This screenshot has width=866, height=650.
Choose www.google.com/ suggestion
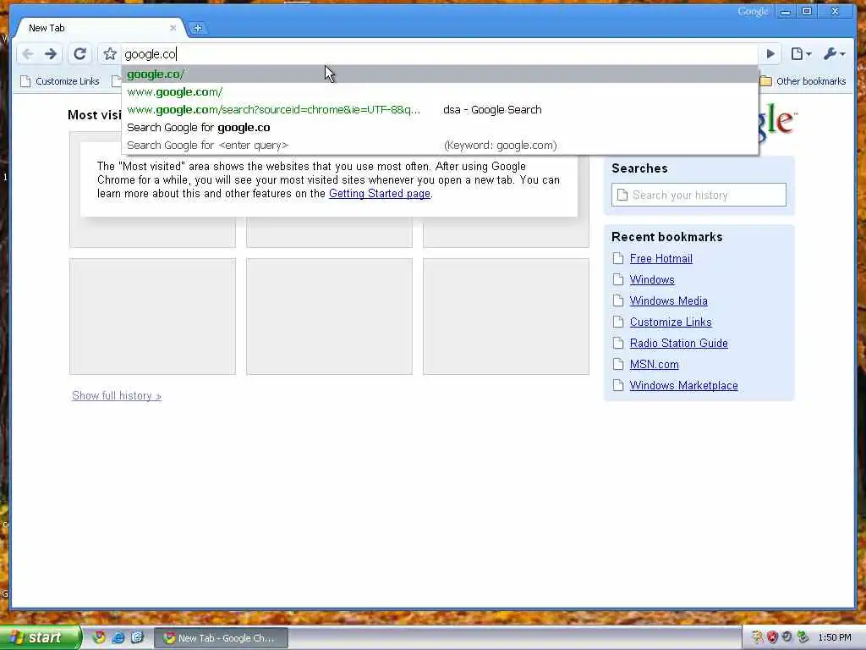(440, 91)
